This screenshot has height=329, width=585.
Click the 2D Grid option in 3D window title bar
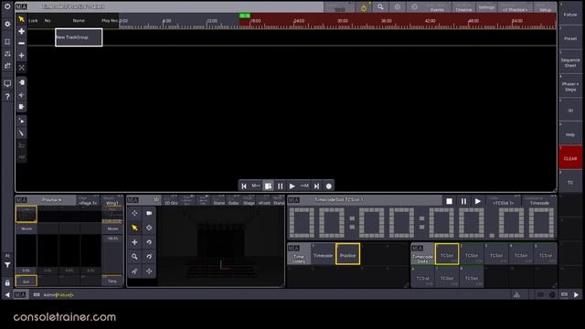click(x=171, y=201)
